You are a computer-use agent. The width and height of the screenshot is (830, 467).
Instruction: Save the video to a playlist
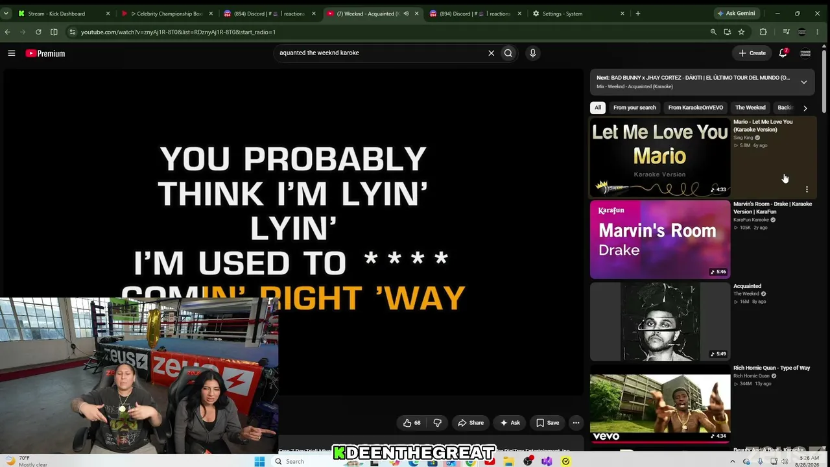[x=547, y=423]
